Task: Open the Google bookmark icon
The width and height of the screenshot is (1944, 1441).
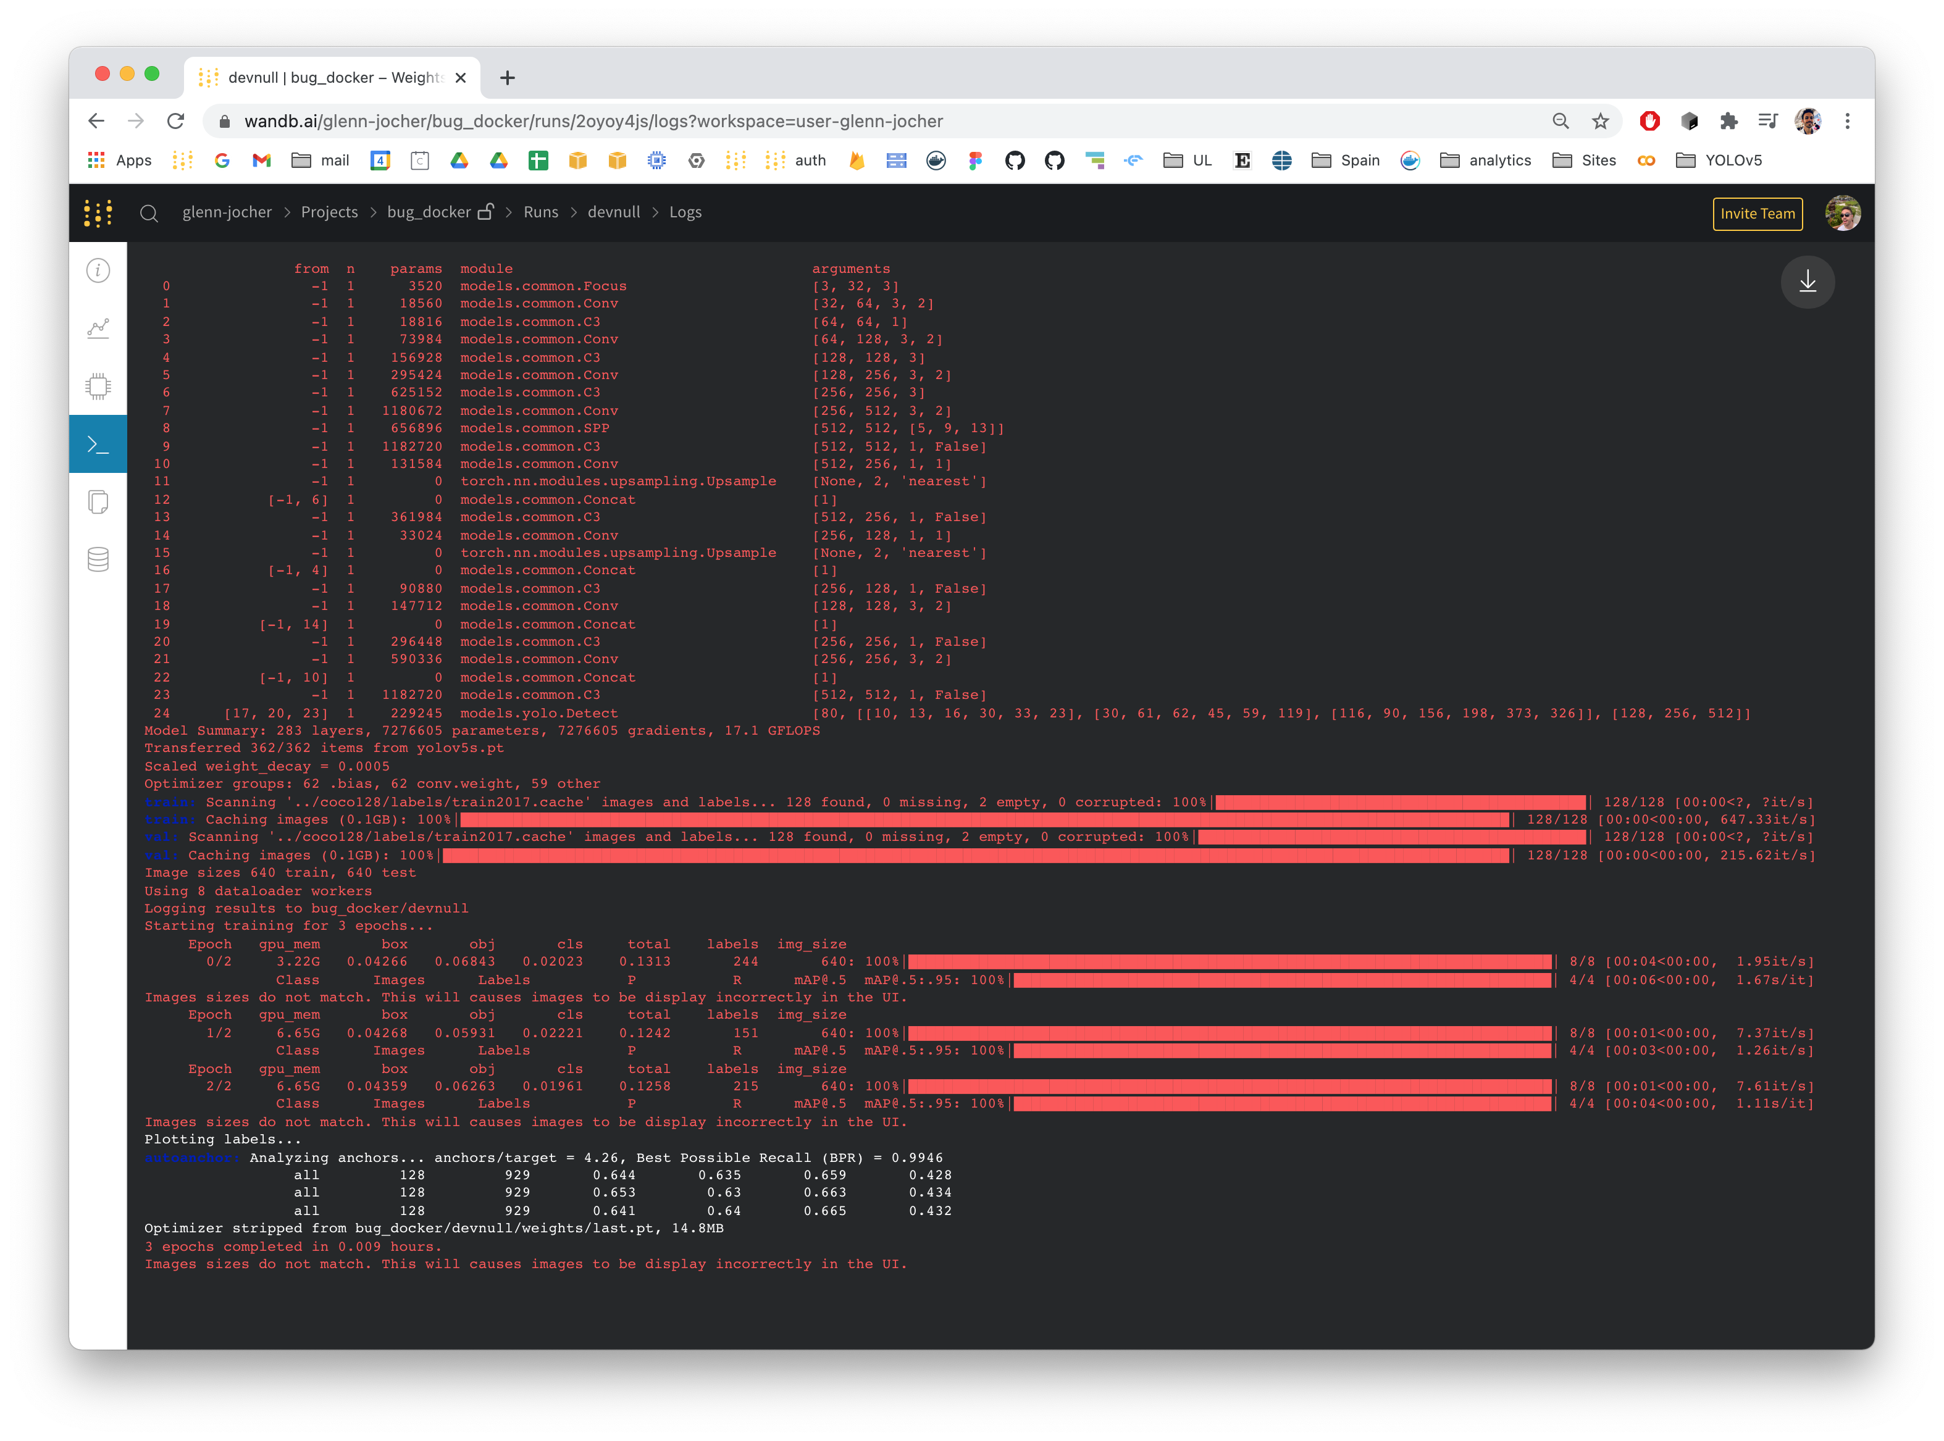Action: (x=222, y=161)
